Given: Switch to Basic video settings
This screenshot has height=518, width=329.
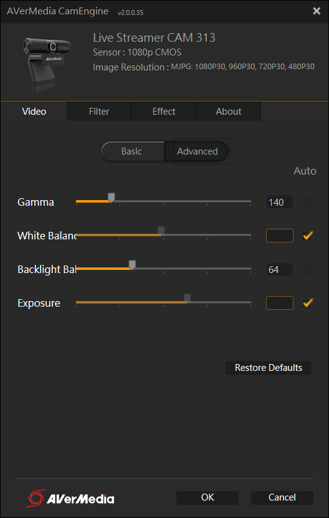Looking at the screenshot, I should (132, 151).
